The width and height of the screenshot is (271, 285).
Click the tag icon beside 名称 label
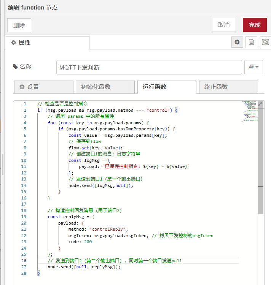click(x=15, y=67)
